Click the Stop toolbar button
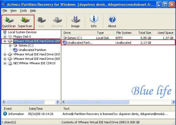 pyautogui.click(x=41, y=22)
